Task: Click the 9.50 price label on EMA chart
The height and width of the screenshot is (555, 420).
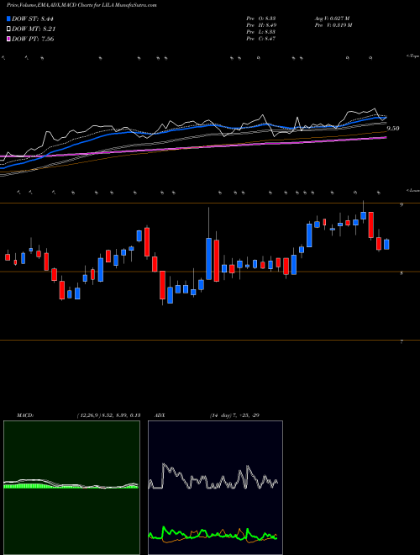Action: [x=393, y=129]
